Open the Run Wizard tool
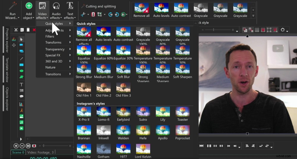Screen dimensions: 297x159 tap(12, 11)
